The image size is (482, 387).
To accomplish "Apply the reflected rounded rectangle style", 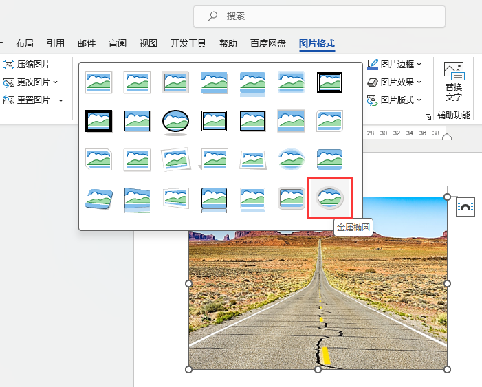I will (x=252, y=84).
